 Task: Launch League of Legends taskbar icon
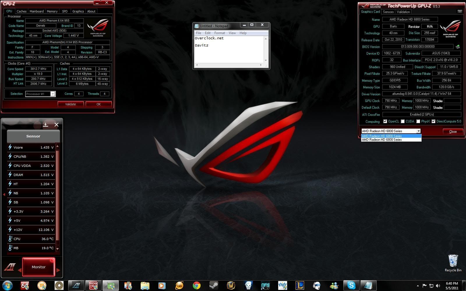click(x=299, y=285)
